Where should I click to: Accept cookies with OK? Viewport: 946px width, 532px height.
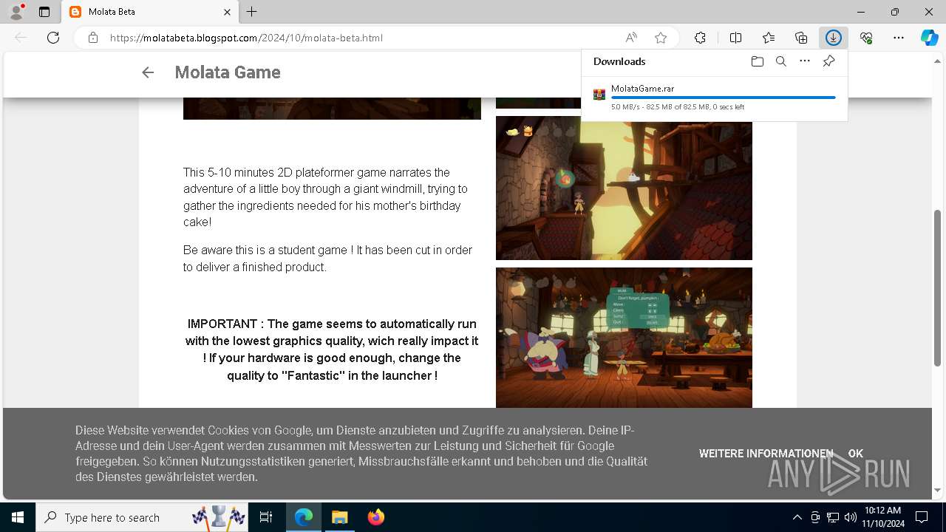click(x=856, y=454)
